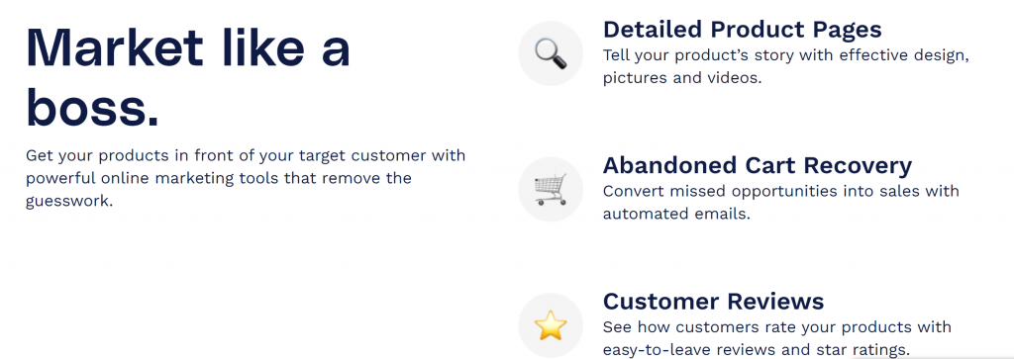1014x359 pixels.
Task: Select the word 'boss.' in the headline
Action: pos(92,107)
